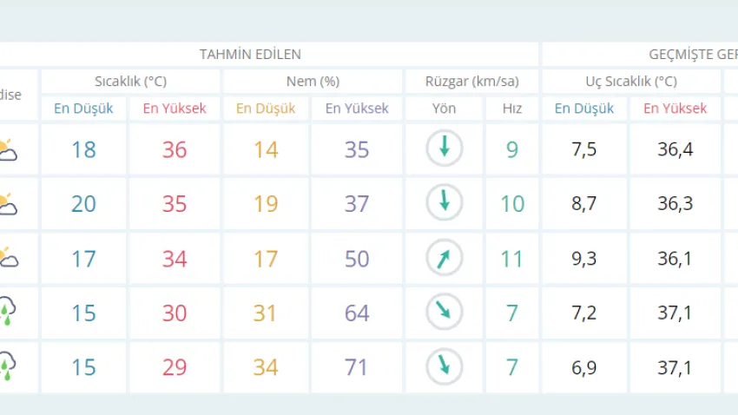Click the record low value 6,9
Viewport: 738px width, 415px height.
[584, 367]
